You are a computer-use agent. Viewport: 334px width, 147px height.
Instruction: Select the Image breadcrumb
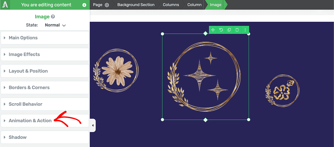(x=215, y=5)
